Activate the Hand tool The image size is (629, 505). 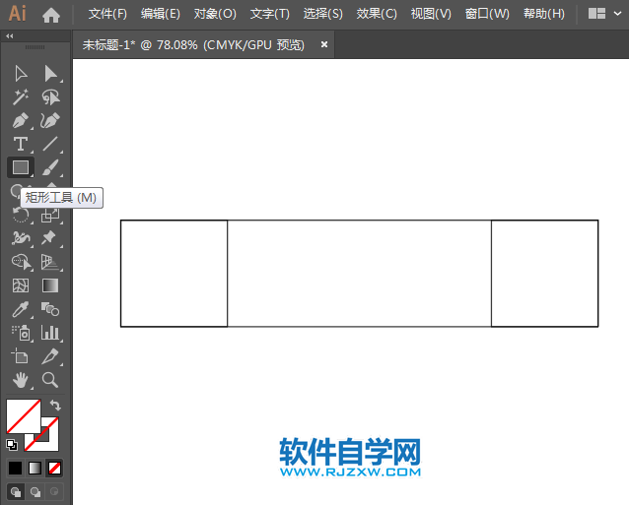click(21, 380)
